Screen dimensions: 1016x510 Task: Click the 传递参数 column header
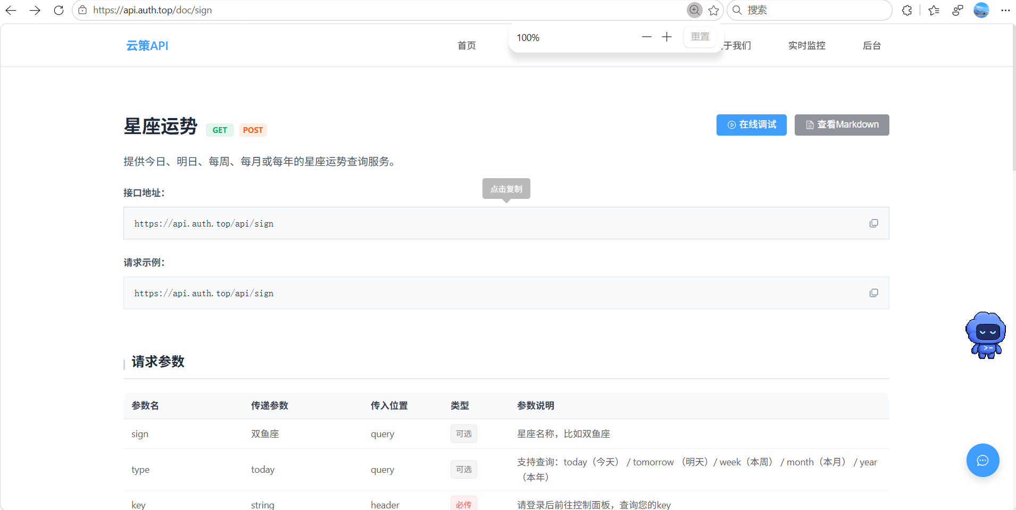[x=269, y=406]
